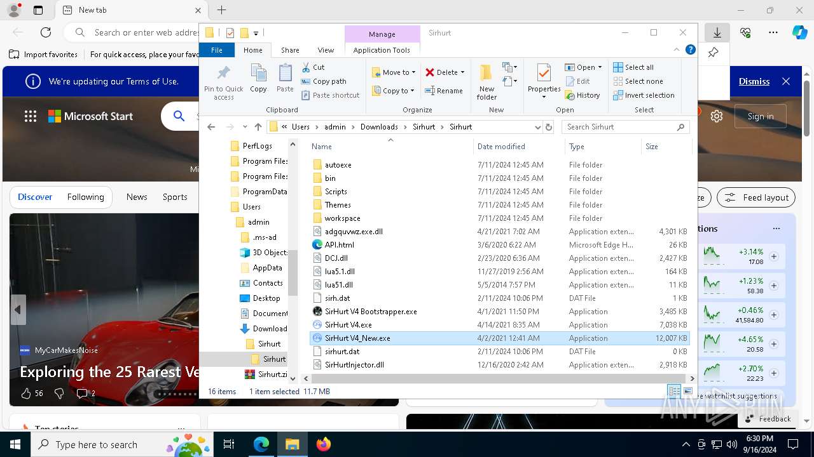Click Select all in ribbon
Screen dimensions: 814x457
point(633,67)
